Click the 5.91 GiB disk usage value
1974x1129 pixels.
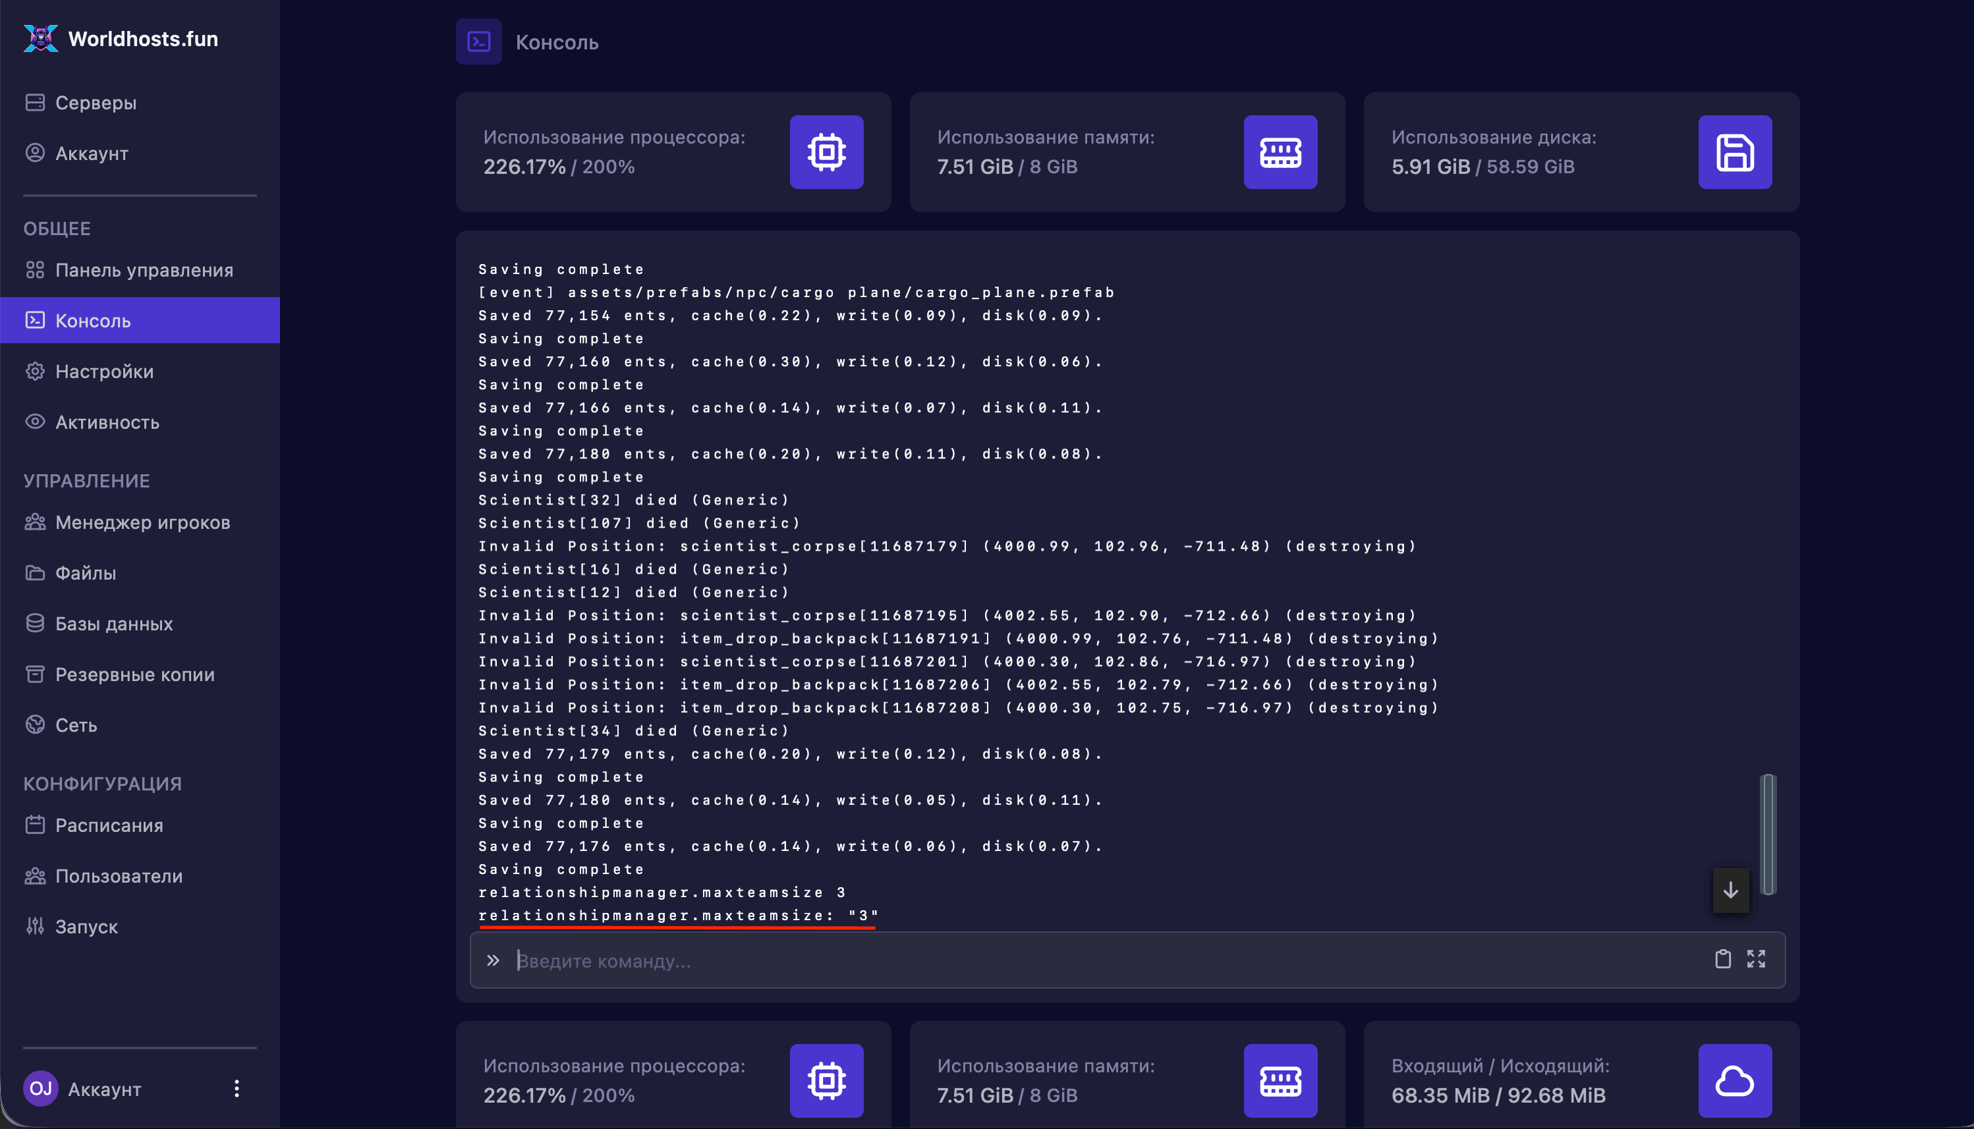[1430, 167]
